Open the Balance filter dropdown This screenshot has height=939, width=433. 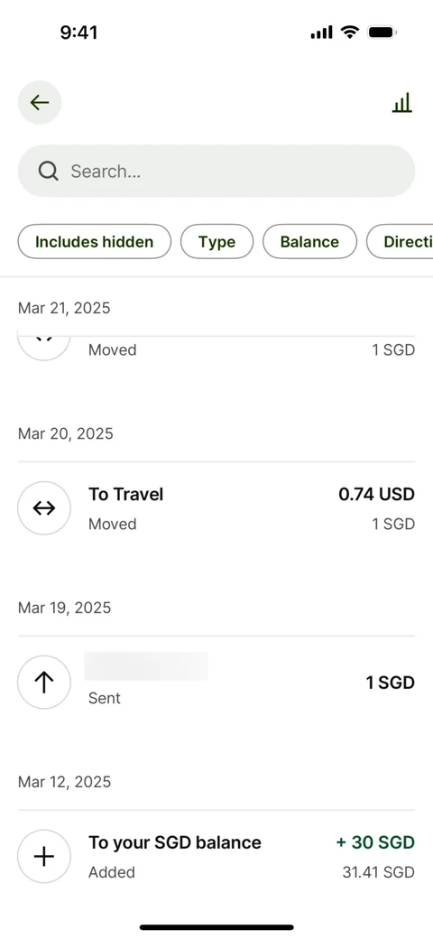pyautogui.click(x=309, y=241)
